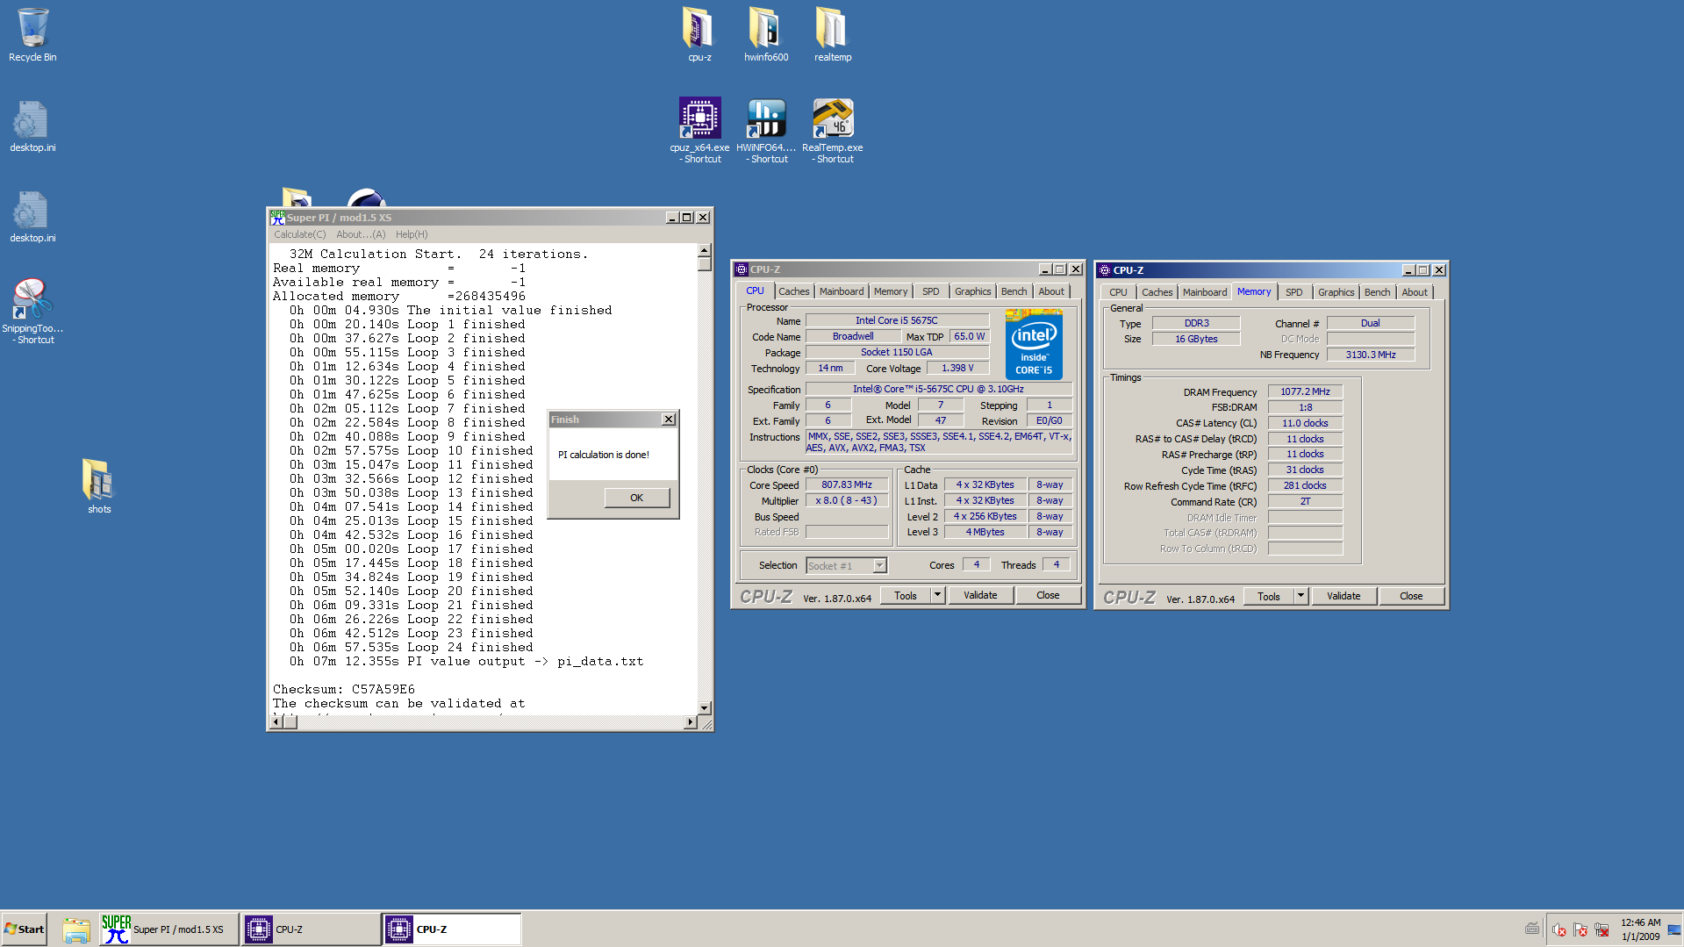The height and width of the screenshot is (947, 1684).
Task: Open About...(A) menu in Super PI
Action: coord(361,234)
